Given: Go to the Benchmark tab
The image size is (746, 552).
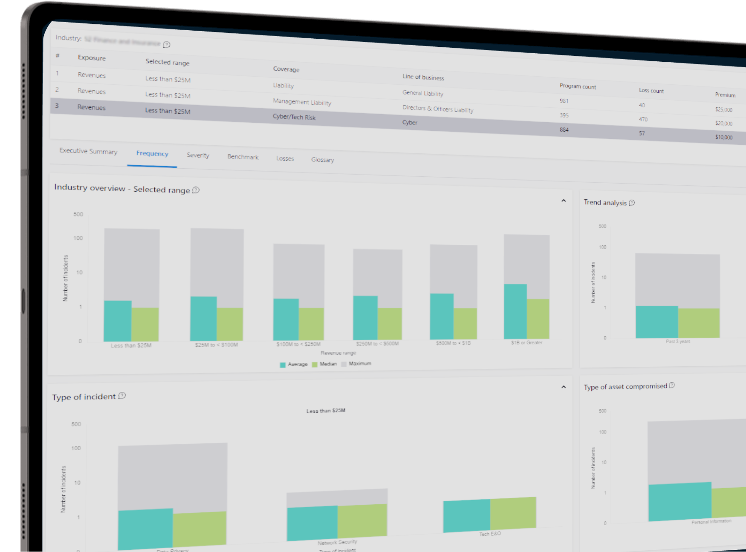Looking at the screenshot, I should tap(243, 157).
